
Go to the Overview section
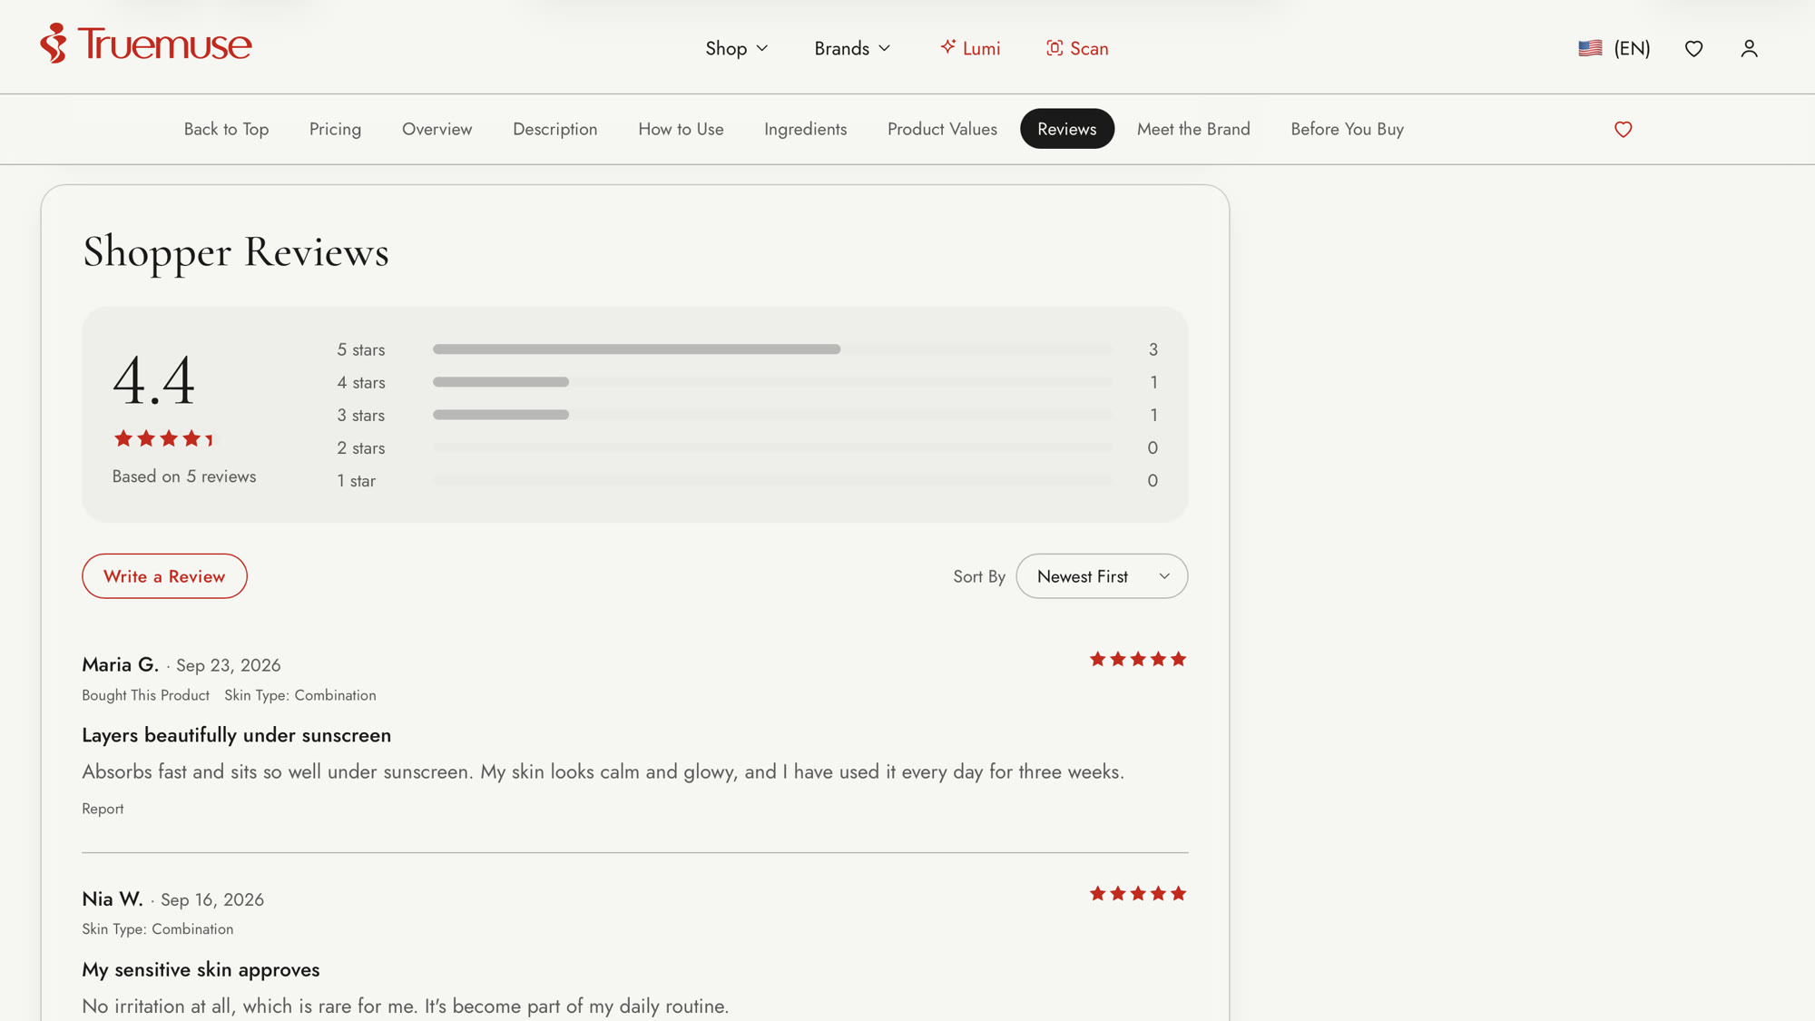click(x=437, y=129)
